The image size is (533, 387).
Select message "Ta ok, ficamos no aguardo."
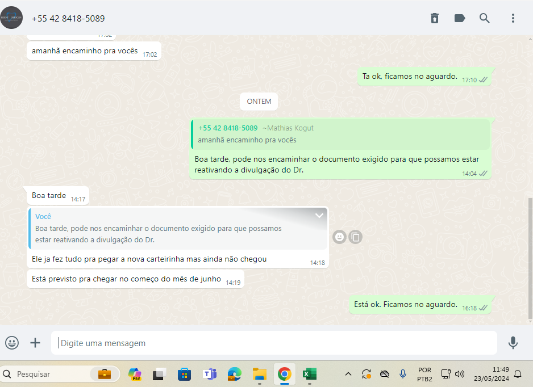click(x=424, y=77)
